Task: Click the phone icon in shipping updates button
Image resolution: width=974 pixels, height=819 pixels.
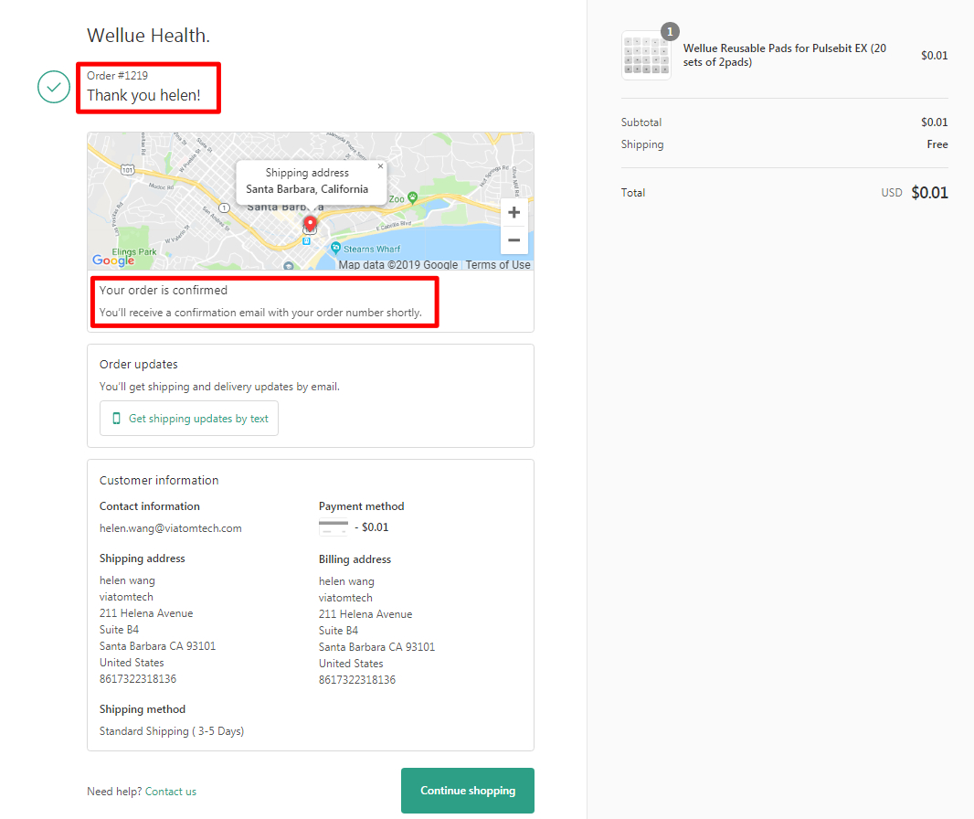Action: [116, 419]
